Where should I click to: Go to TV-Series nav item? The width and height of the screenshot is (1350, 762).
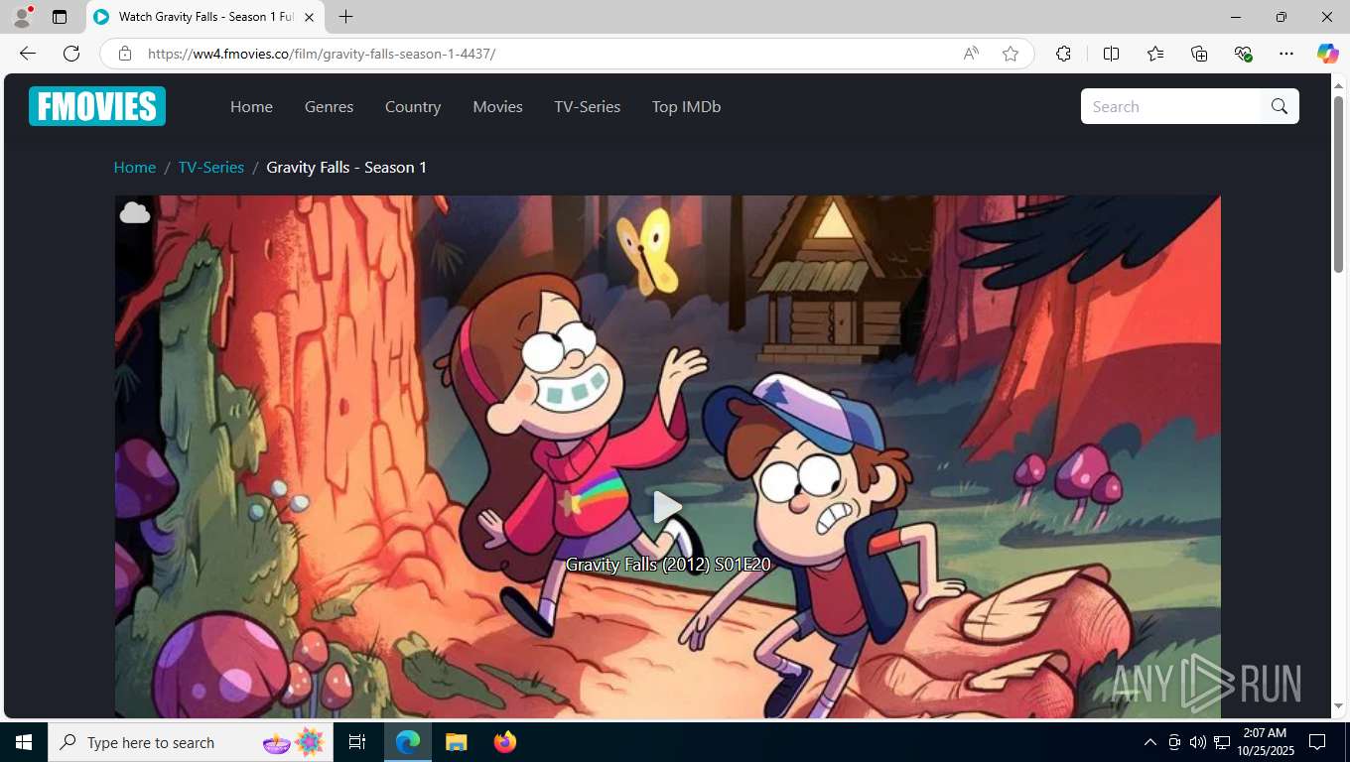click(x=587, y=106)
